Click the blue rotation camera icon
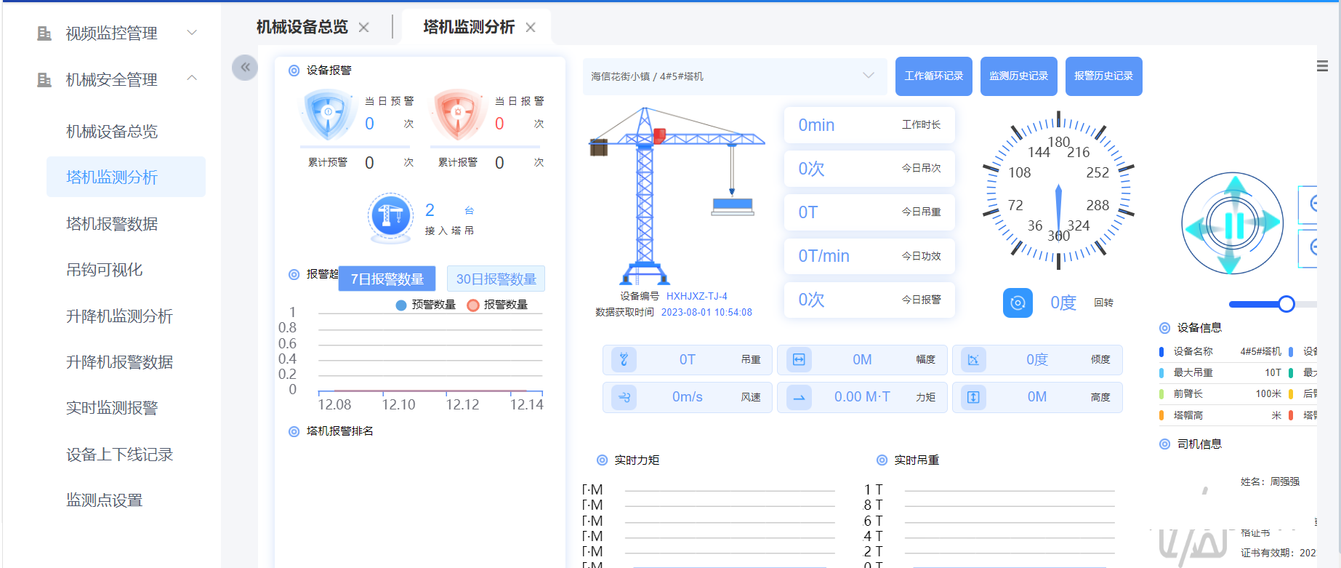This screenshot has width=1341, height=568. click(1018, 303)
